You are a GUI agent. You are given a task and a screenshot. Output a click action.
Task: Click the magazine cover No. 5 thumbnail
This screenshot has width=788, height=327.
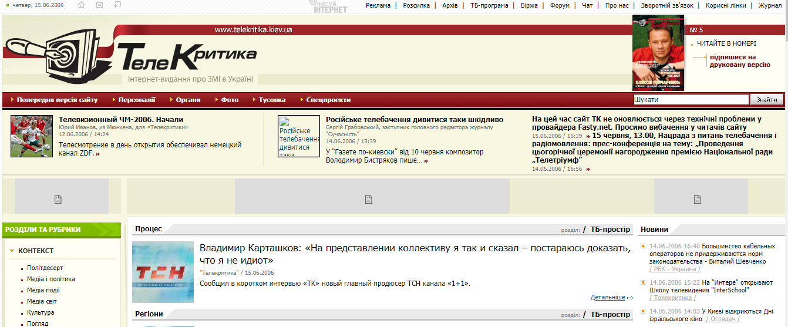coord(658,53)
